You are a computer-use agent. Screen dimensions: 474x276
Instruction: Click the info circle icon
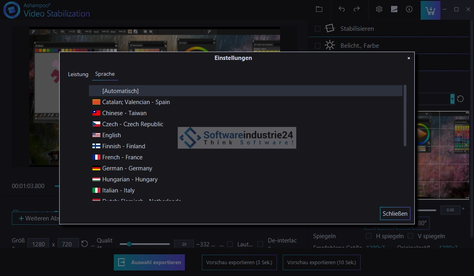pyautogui.click(x=409, y=9)
